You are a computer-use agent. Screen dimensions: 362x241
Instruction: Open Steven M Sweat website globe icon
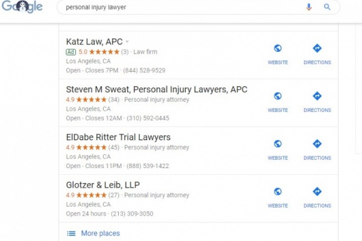point(278,96)
